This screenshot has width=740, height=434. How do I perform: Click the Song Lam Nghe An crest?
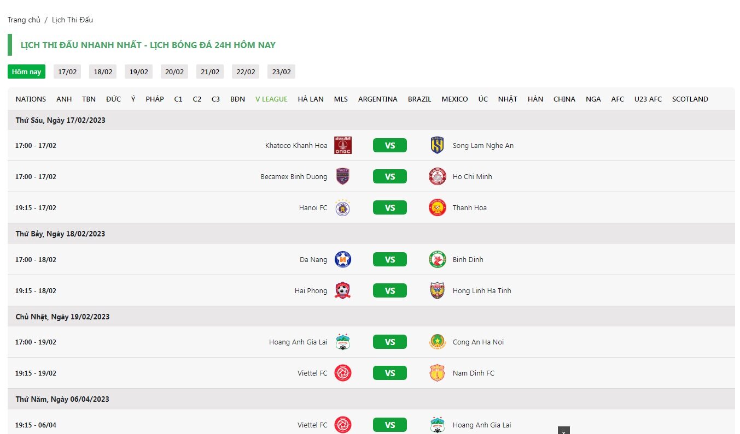click(x=437, y=145)
